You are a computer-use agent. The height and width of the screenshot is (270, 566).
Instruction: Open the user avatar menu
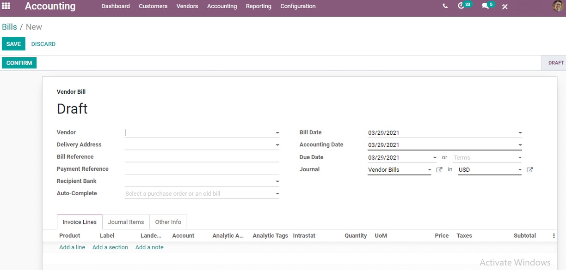558,6
